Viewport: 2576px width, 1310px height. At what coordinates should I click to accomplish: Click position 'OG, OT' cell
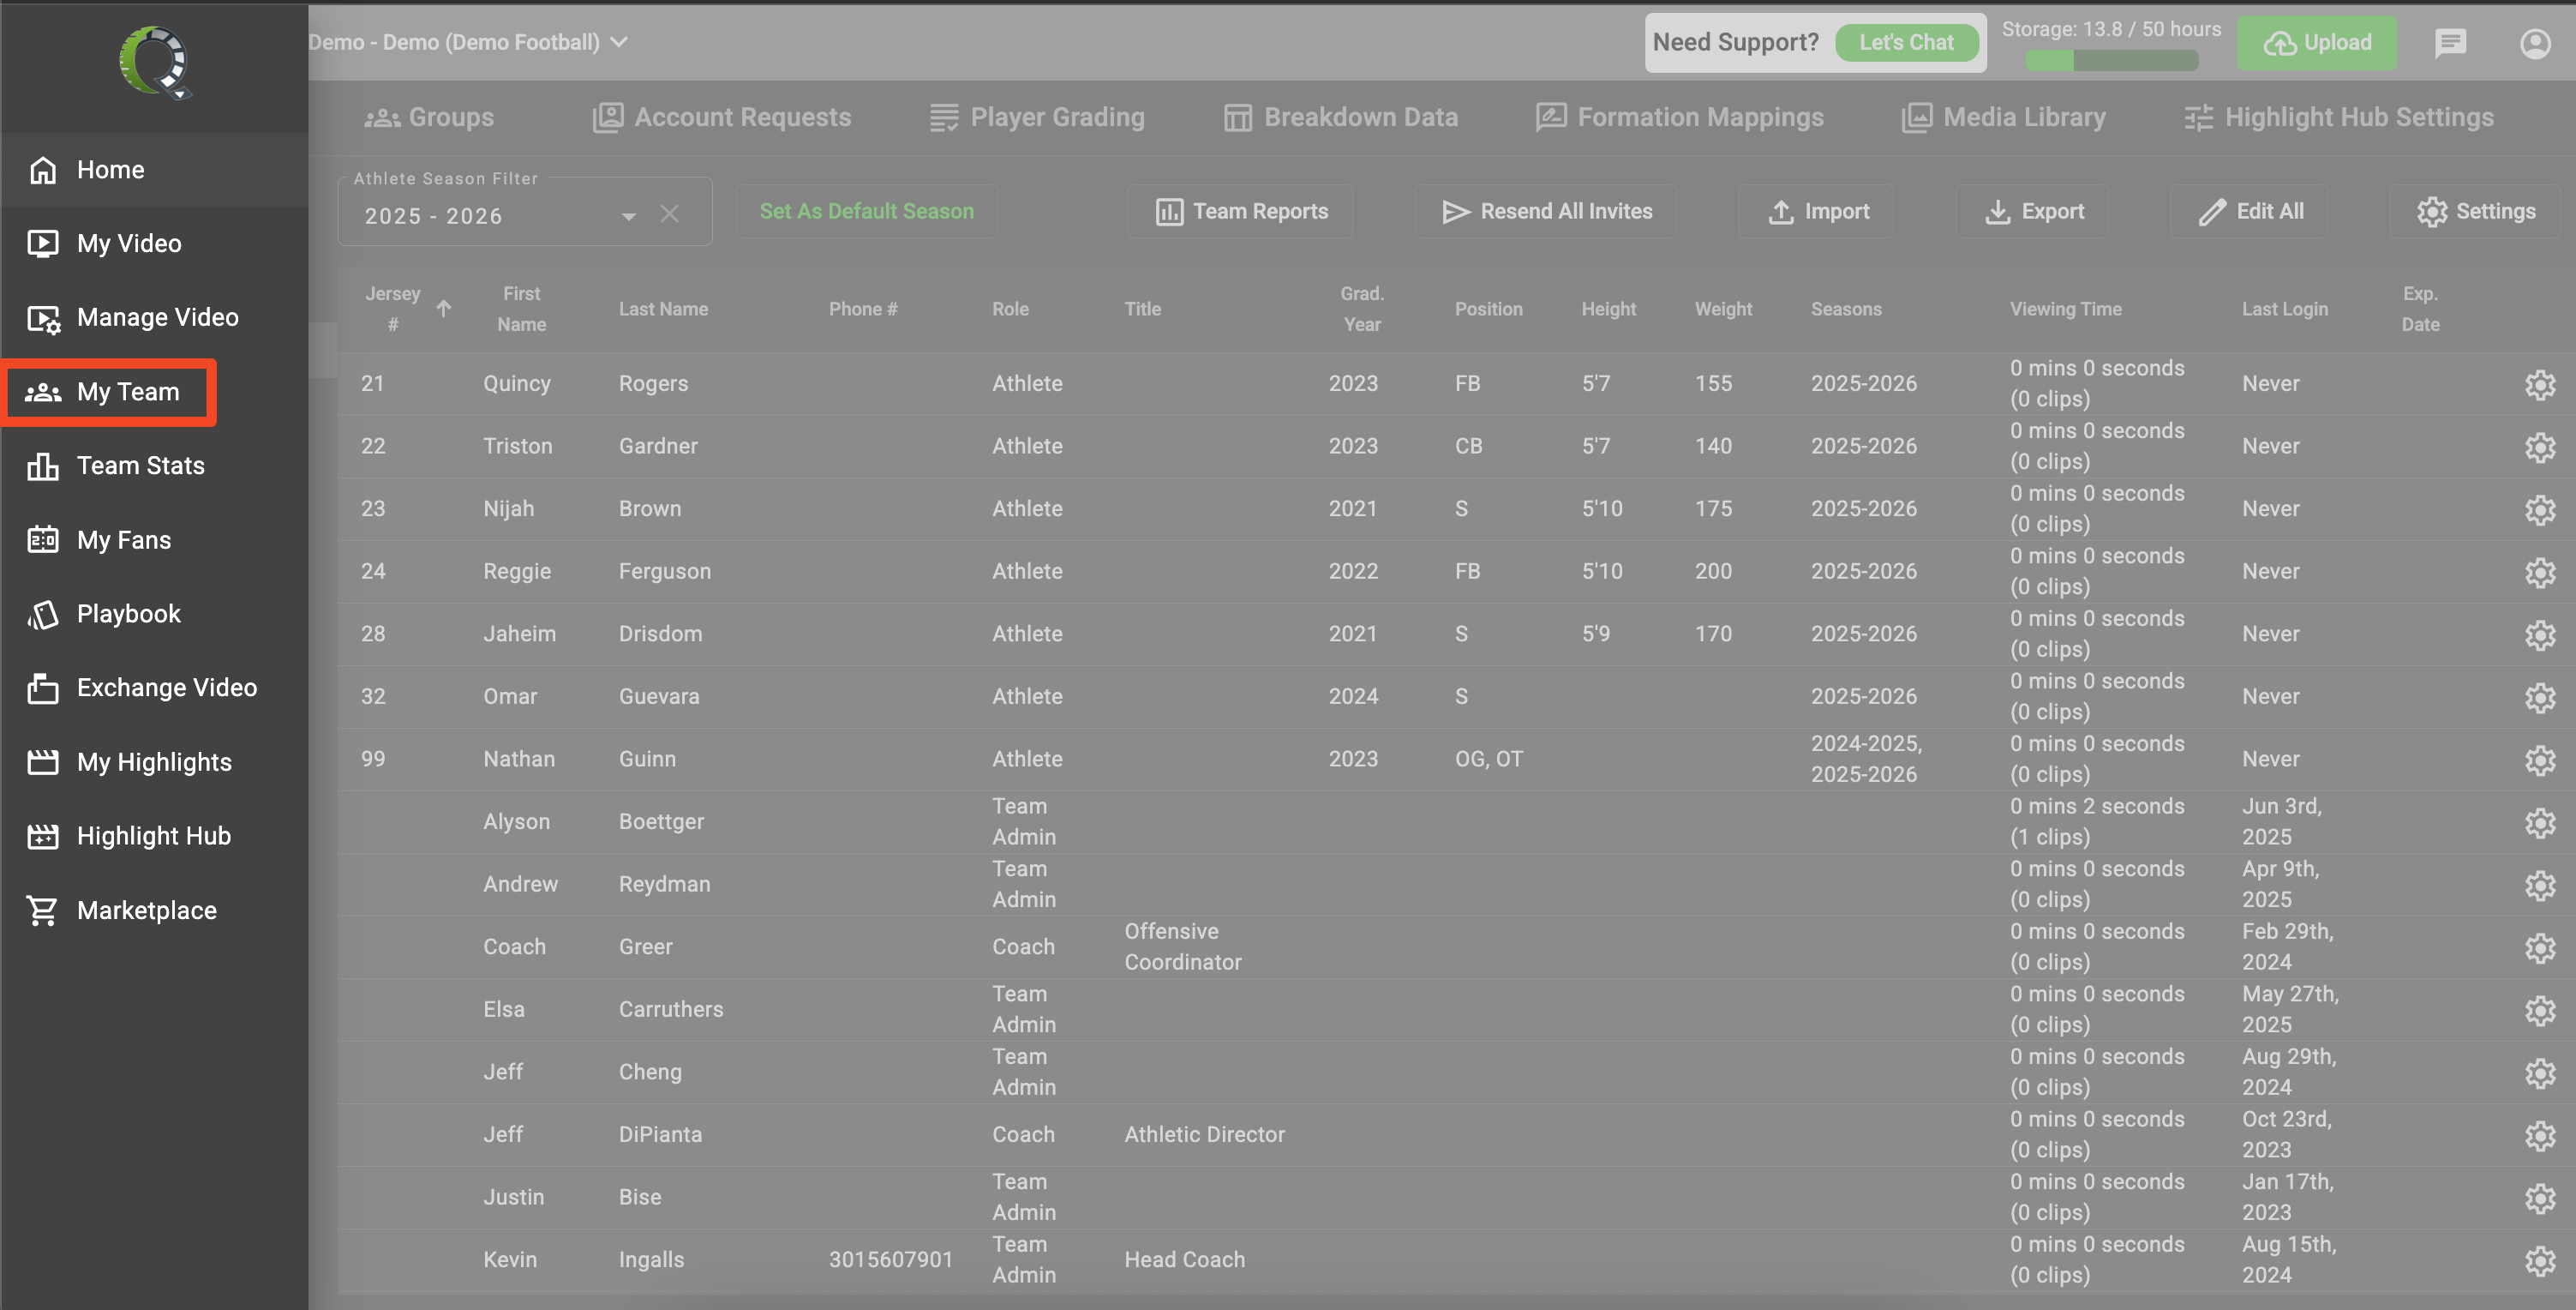coord(1488,760)
